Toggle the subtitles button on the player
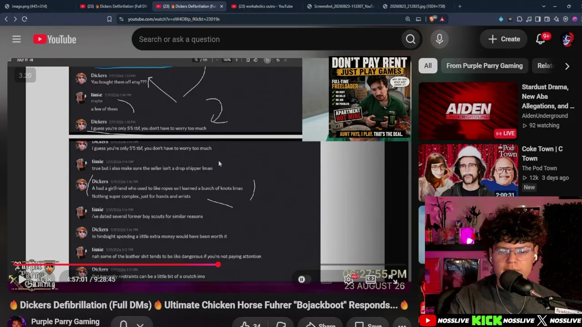 coord(326,279)
